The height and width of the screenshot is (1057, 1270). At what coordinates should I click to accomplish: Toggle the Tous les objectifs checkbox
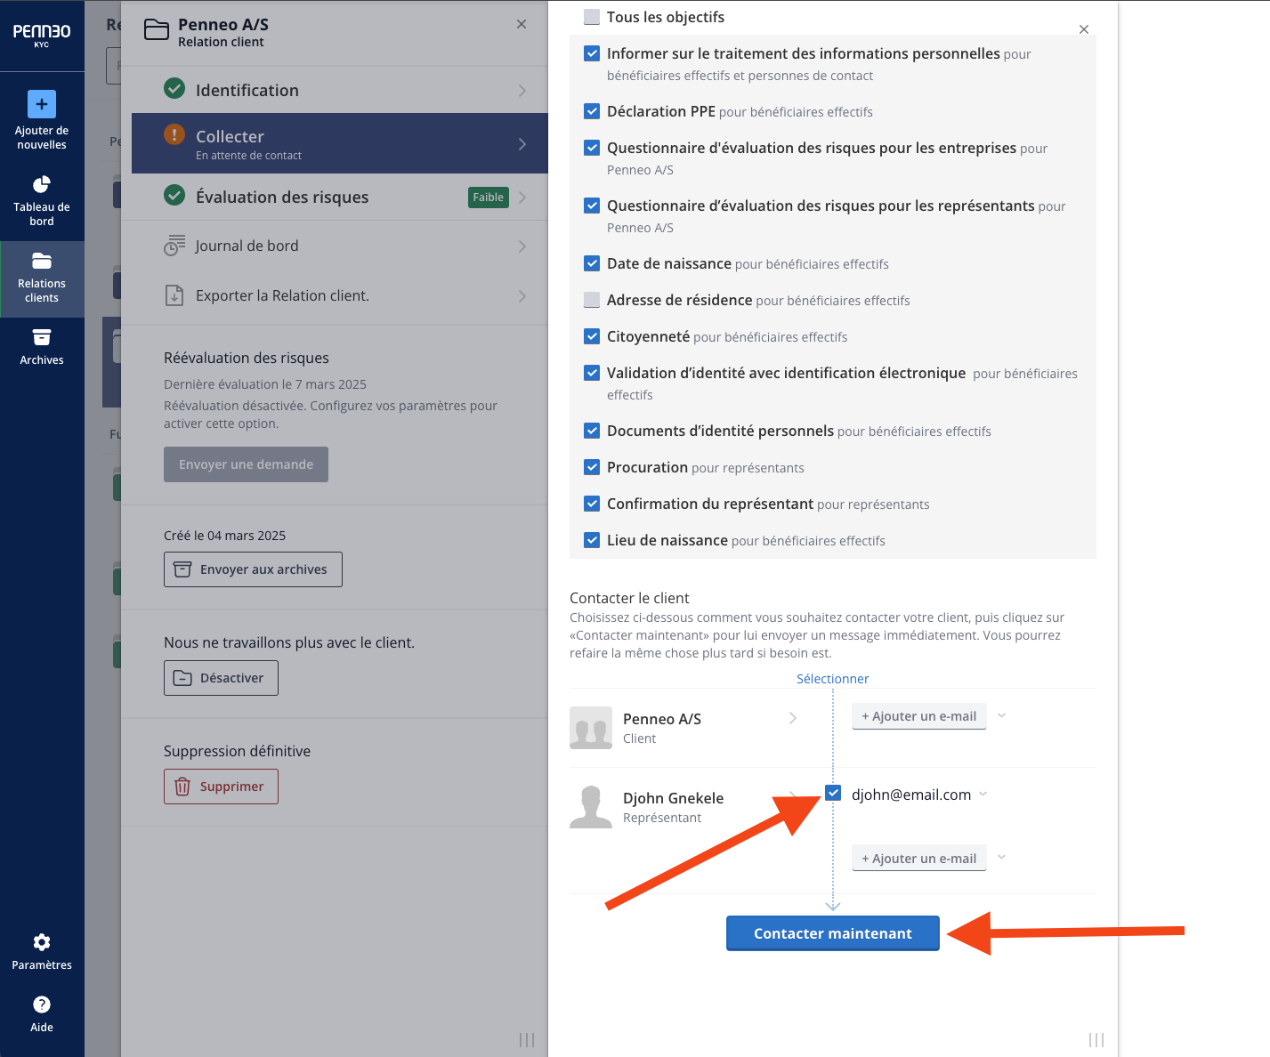[x=592, y=16]
